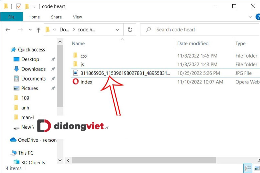Select the 311865906 JPG file icon
The height and width of the screenshot is (173, 260).
click(x=76, y=73)
